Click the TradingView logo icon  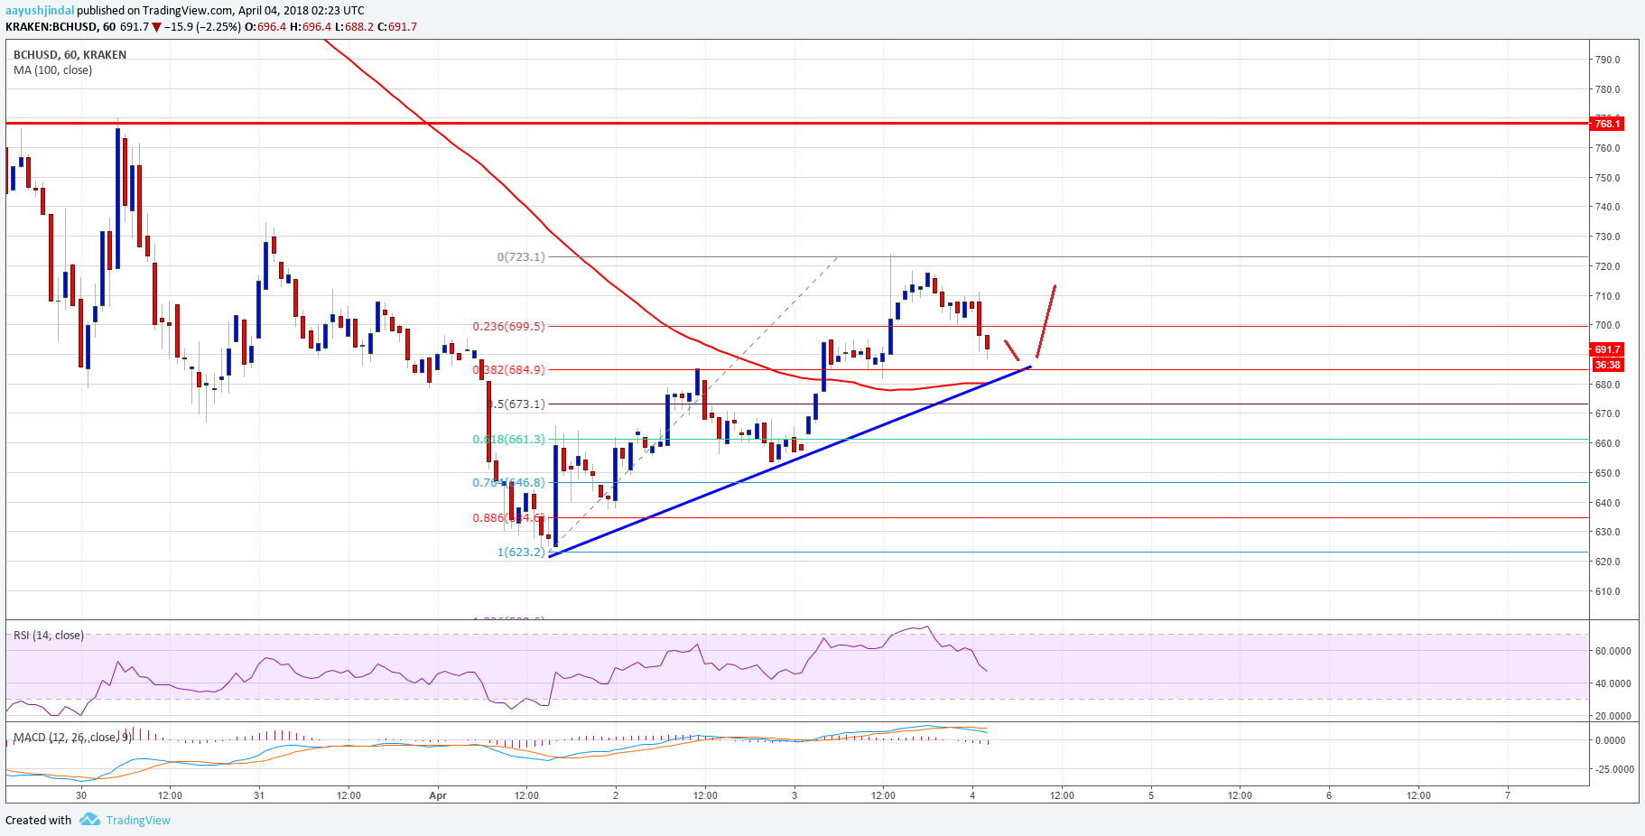89,820
